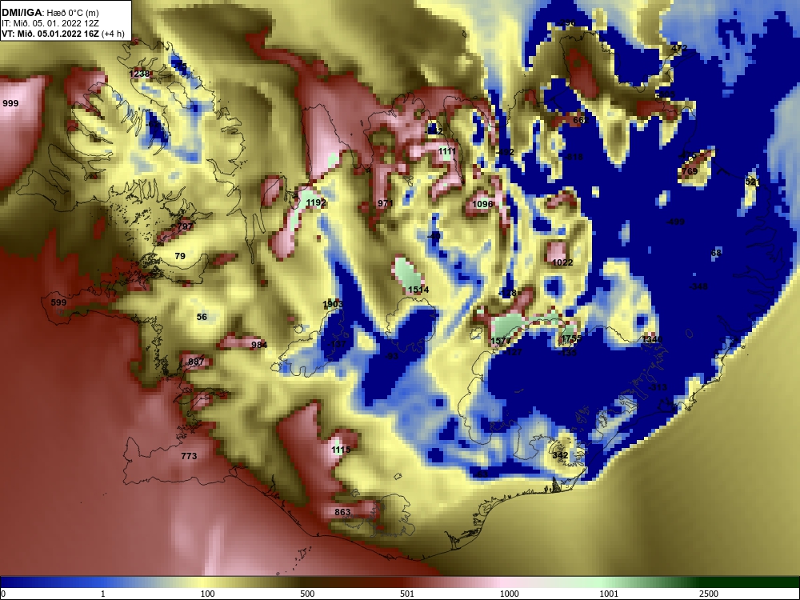
Task: Click the 501 tick label on the scale
Action: 407,594
